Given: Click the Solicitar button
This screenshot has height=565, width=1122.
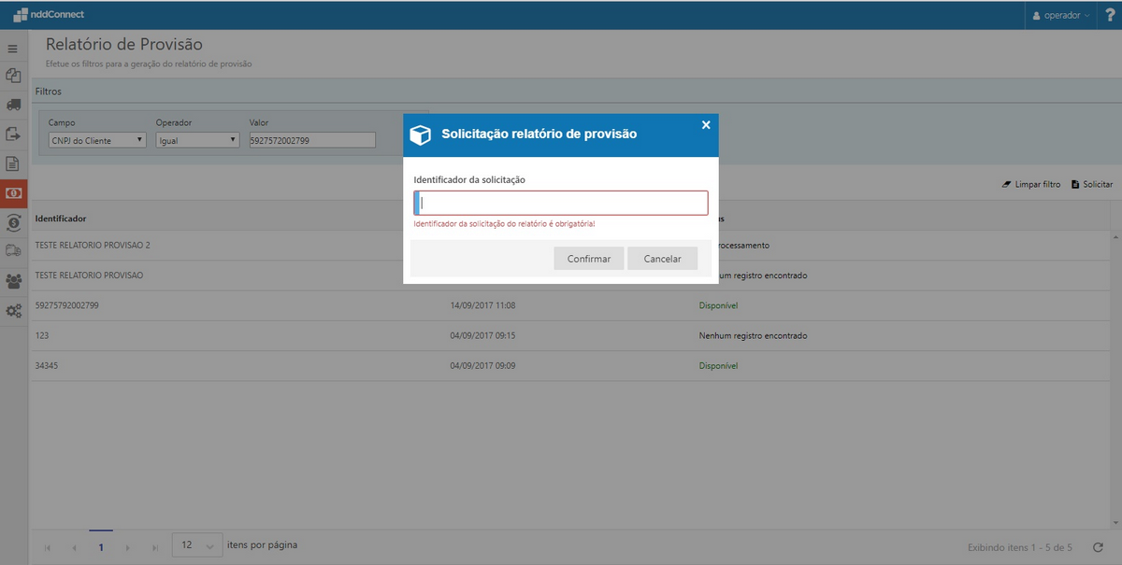Looking at the screenshot, I should (x=1092, y=185).
